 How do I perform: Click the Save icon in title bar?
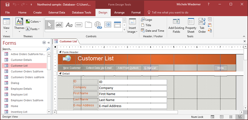point(7,4)
